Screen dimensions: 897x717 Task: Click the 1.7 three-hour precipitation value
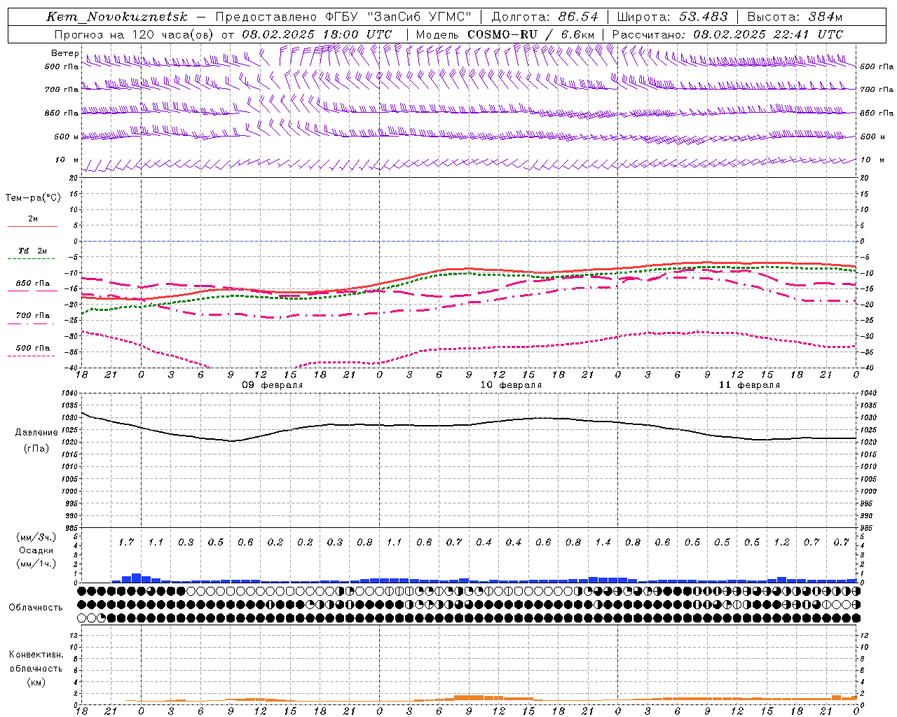[126, 542]
